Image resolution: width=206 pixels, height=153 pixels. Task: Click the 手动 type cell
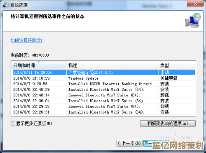165,73
